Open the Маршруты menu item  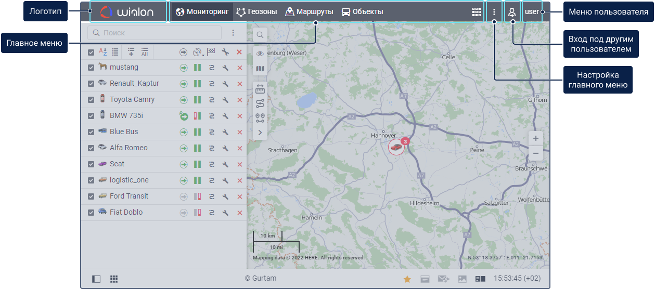click(309, 12)
